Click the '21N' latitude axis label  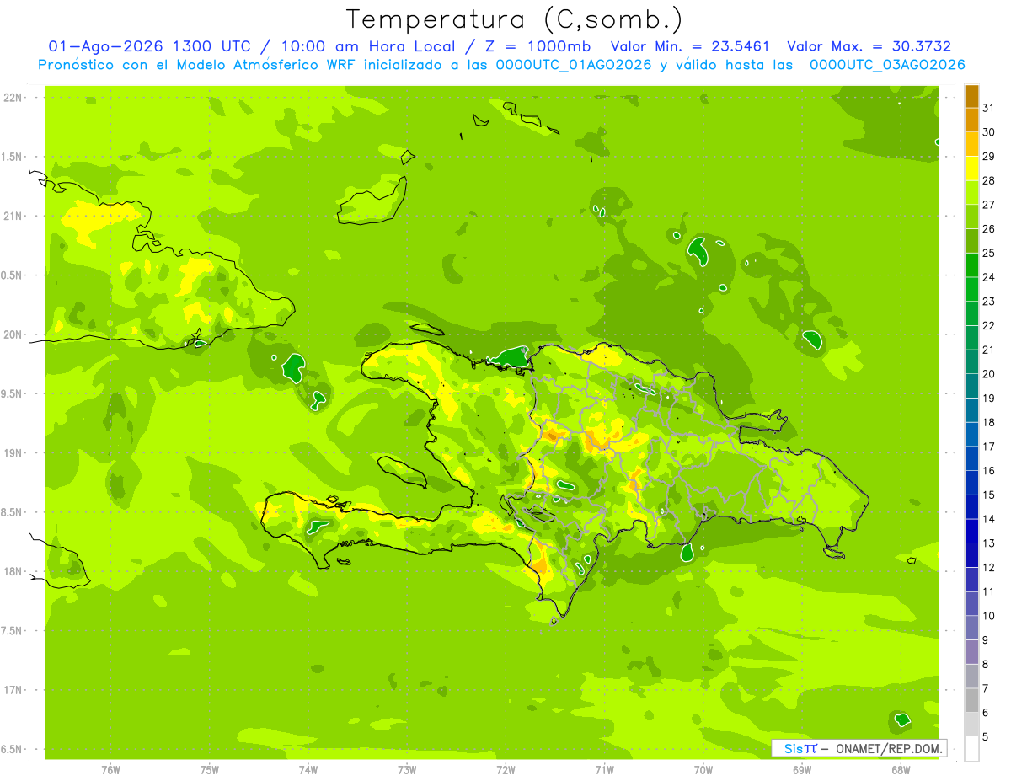[12, 217]
